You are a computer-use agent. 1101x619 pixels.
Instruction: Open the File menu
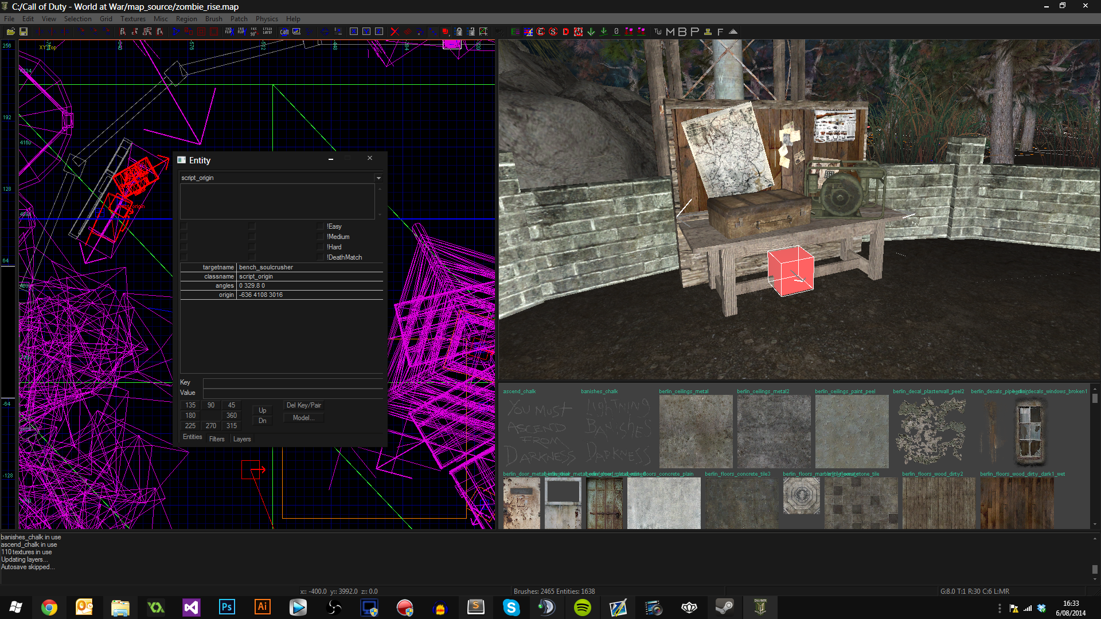(x=9, y=19)
